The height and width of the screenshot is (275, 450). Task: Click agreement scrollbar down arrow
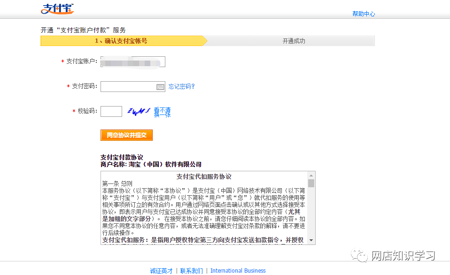point(311,240)
